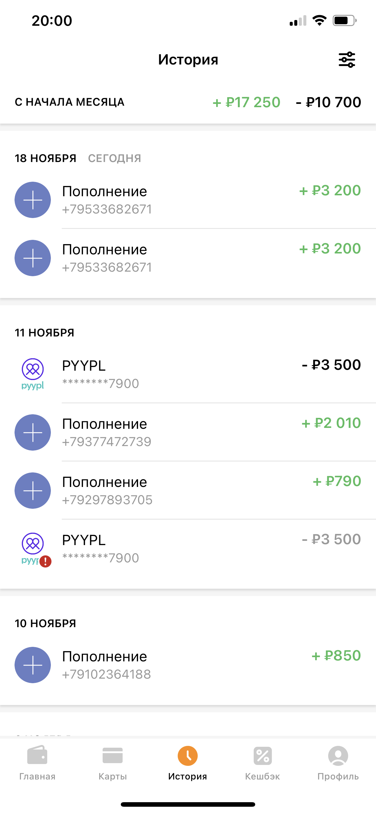Screen dimensions: 376x814
Task: Tap the month expenses total -₽10 700
Action: 328,102
